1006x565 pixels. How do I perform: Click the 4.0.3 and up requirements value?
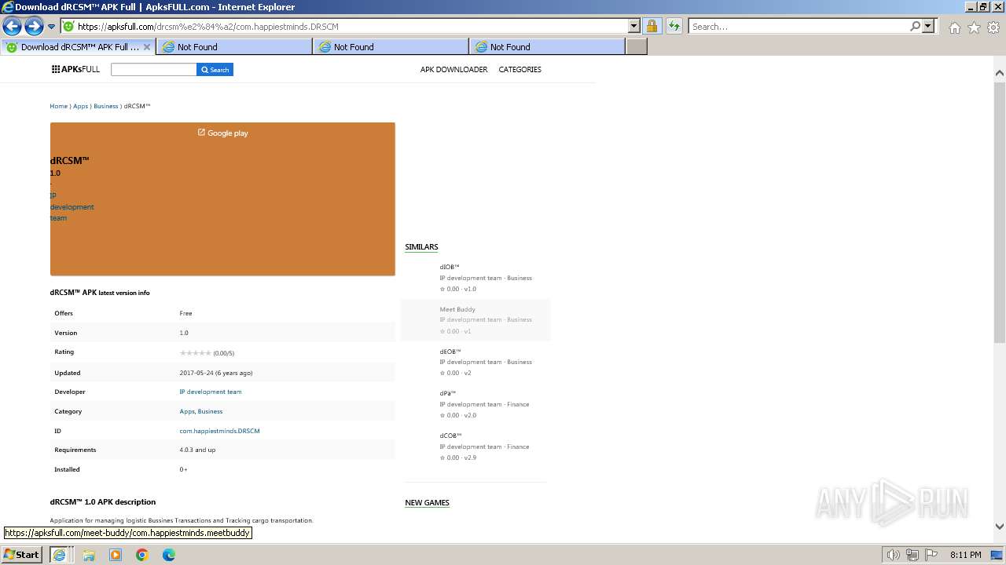[197, 450]
